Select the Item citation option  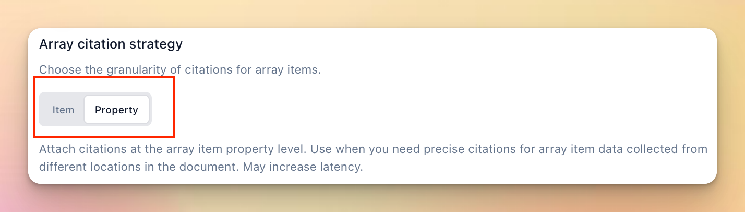pyautogui.click(x=63, y=110)
